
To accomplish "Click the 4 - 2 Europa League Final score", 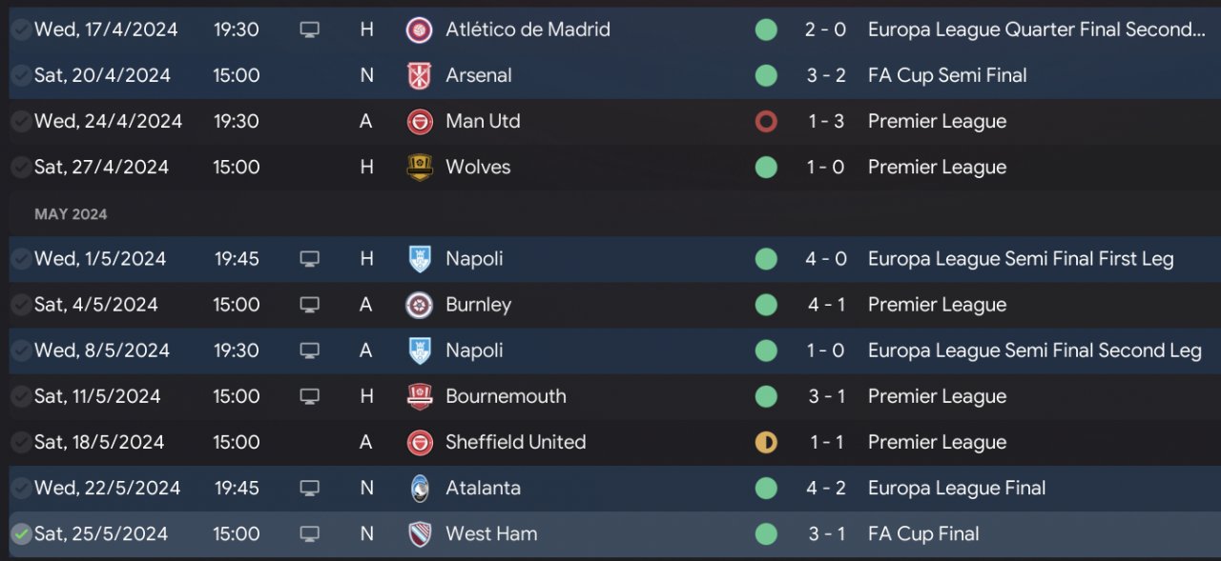I will coord(826,488).
